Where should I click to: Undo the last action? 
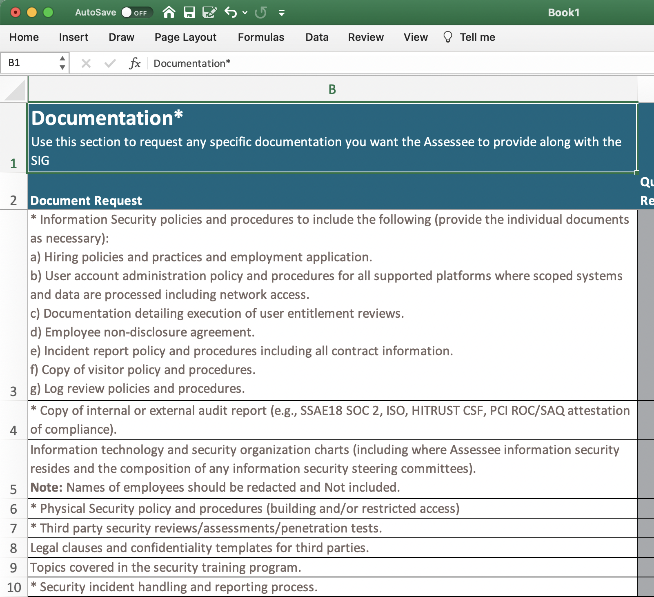pyautogui.click(x=231, y=12)
